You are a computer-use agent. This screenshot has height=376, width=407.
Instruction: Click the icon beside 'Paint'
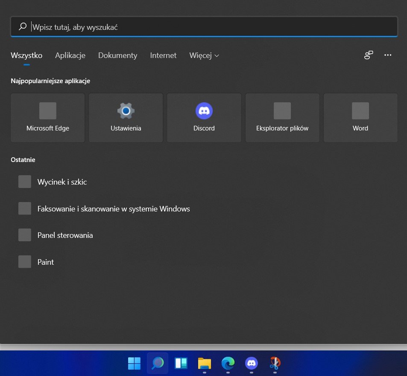pyautogui.click(x=25, y=262)
